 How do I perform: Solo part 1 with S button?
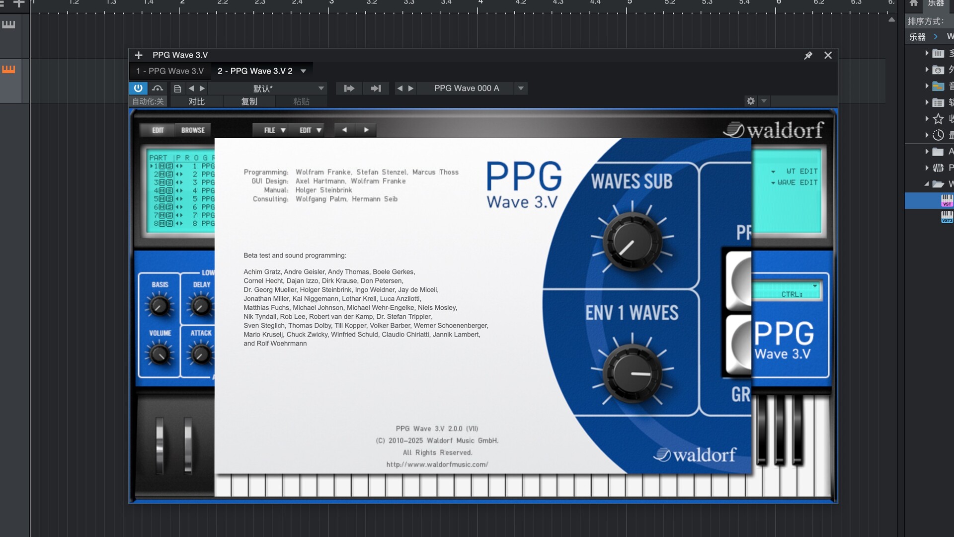click(x=170, y=166)
